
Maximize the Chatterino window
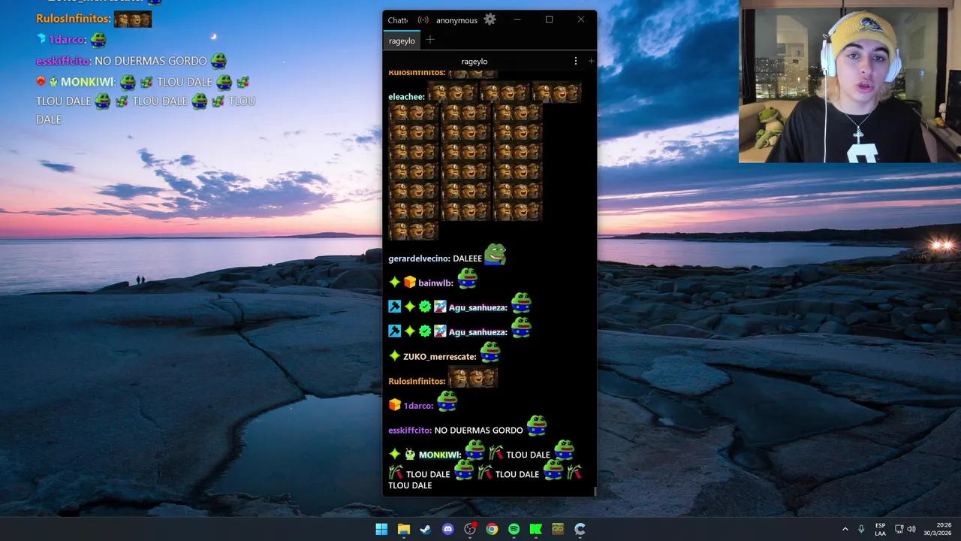(549, 20)
